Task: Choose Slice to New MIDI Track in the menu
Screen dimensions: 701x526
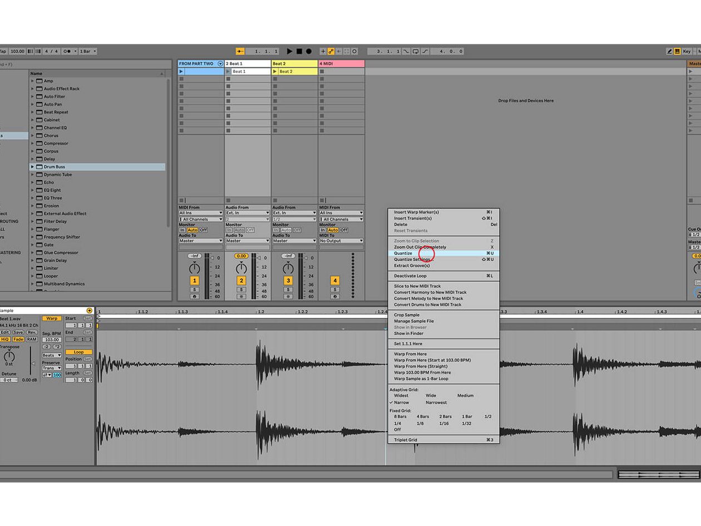Action: tap(416, 286)
